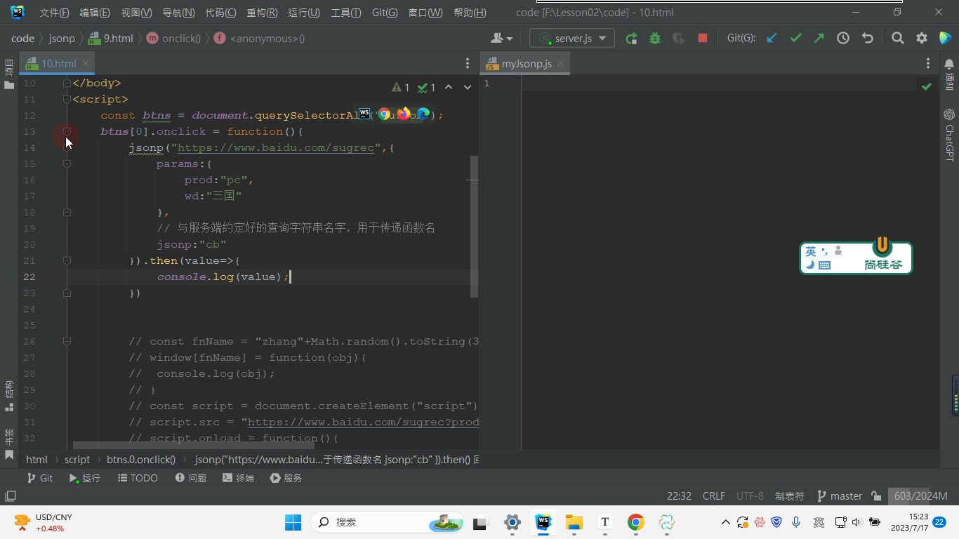
Task: Open master branch popup in status bar
Action: tap(840, 496)
